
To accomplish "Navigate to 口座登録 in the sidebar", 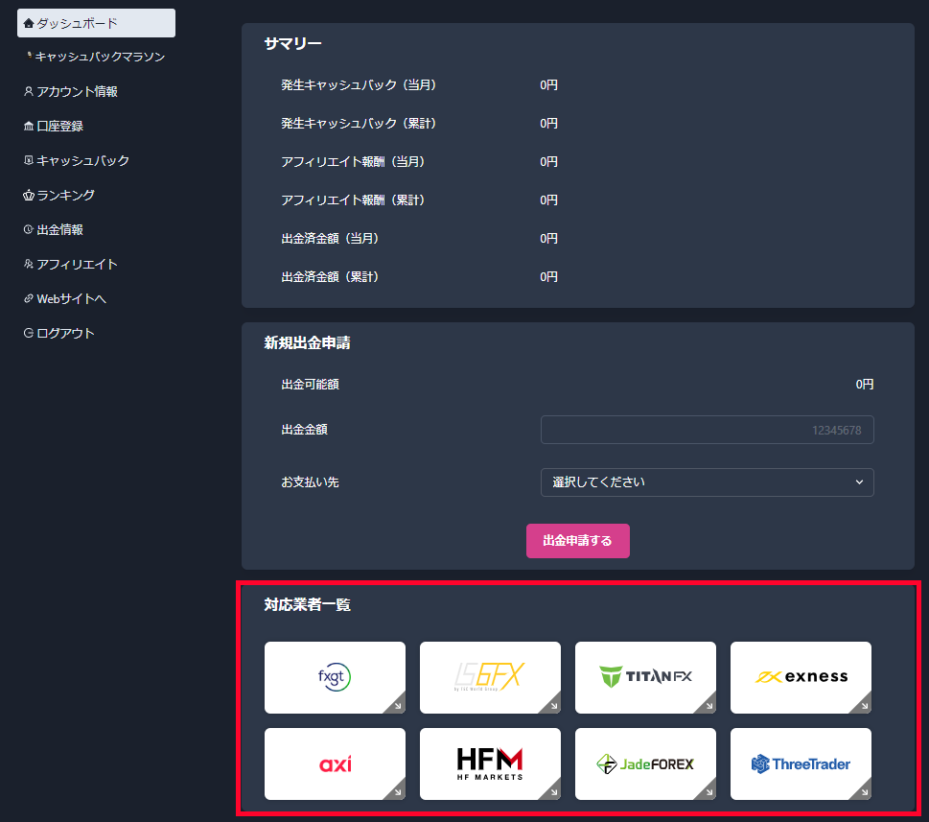I will (59, 127).
